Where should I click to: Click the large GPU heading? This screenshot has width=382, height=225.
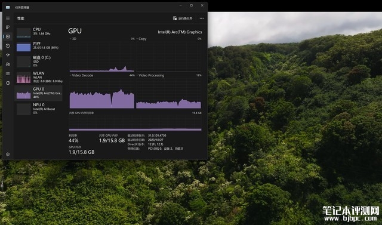tap(75, 31)
